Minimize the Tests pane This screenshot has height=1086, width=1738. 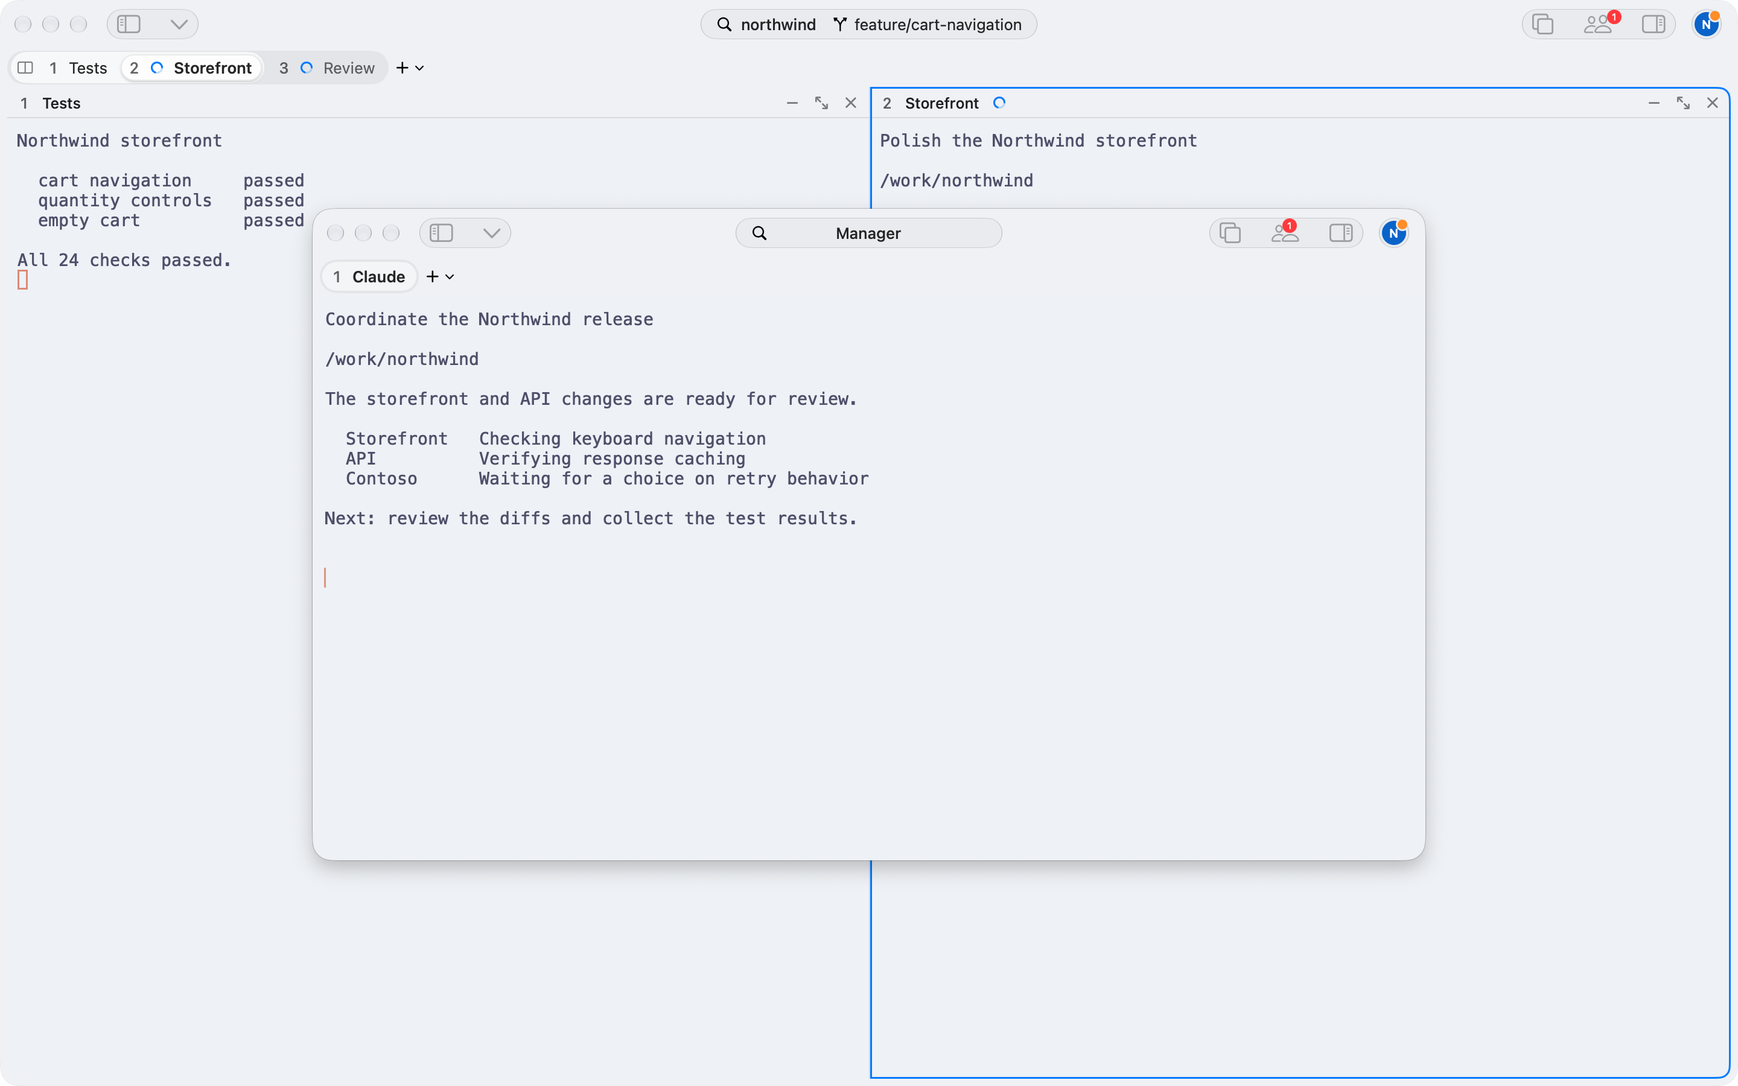(x=792, y=103)
